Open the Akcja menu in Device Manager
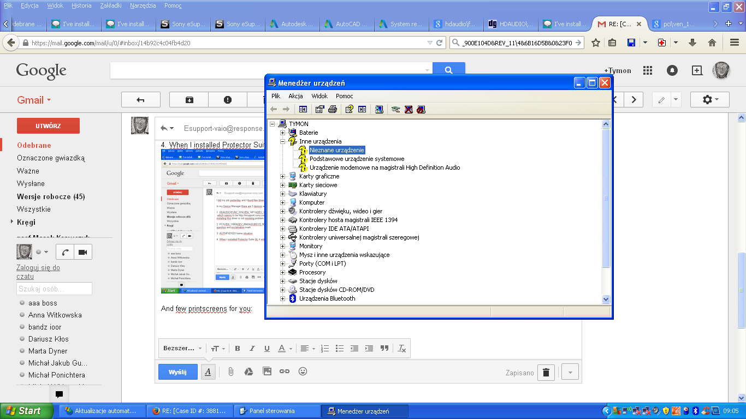 click(x=295, y=96)
